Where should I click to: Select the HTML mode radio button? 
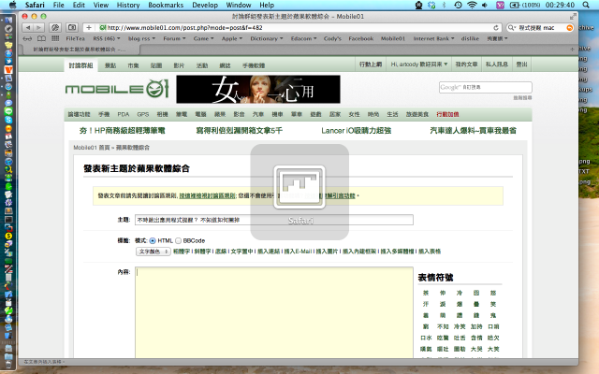tap(153, 241)
